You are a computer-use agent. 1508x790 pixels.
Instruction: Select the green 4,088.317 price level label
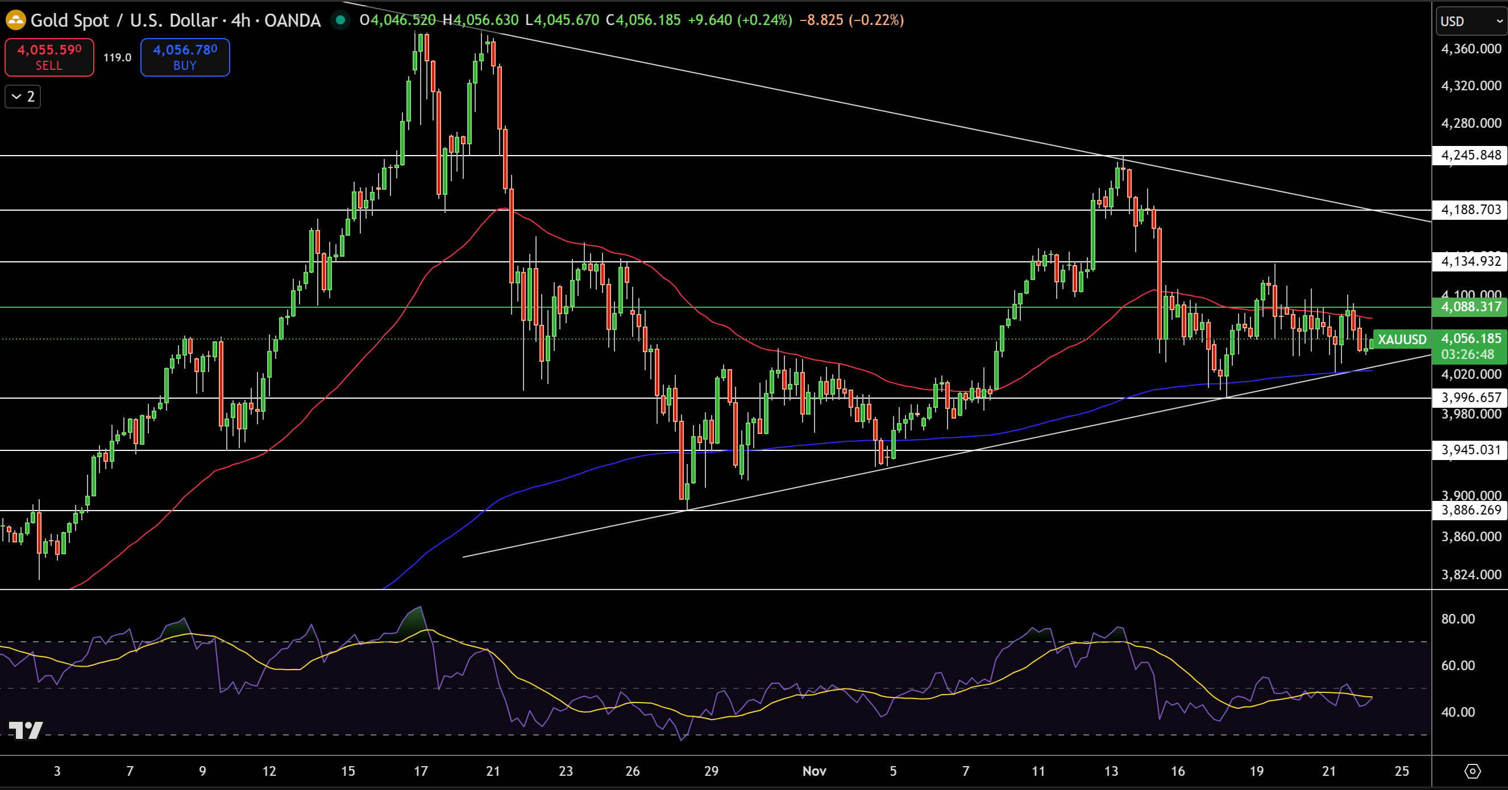(1470, 307)
